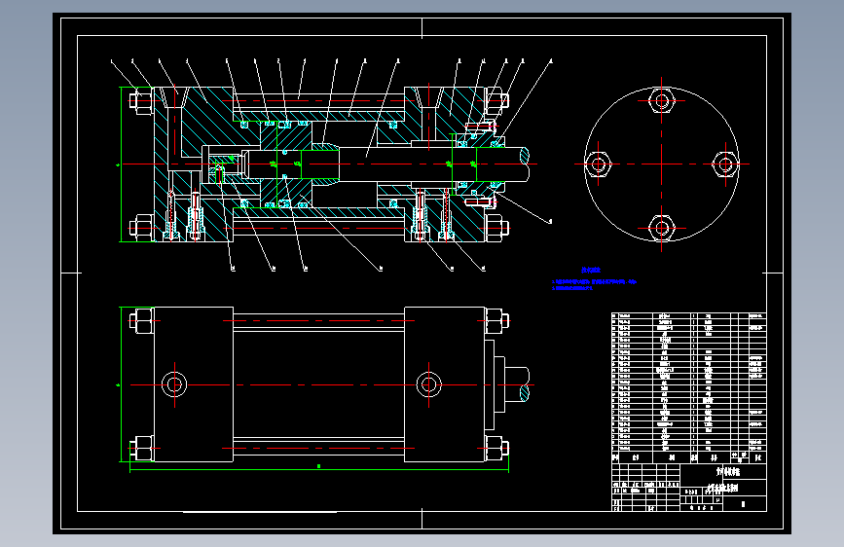Select the piston rod end in the plan view
This screenshot has width=844, height=547.
pyautogui.click(x=517, y=384)
